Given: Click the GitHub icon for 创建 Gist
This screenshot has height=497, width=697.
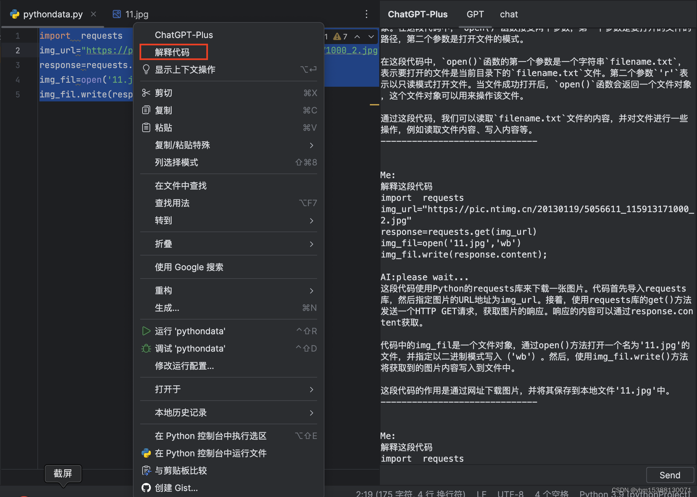Looking at the screenshot, I should point(146,488).
